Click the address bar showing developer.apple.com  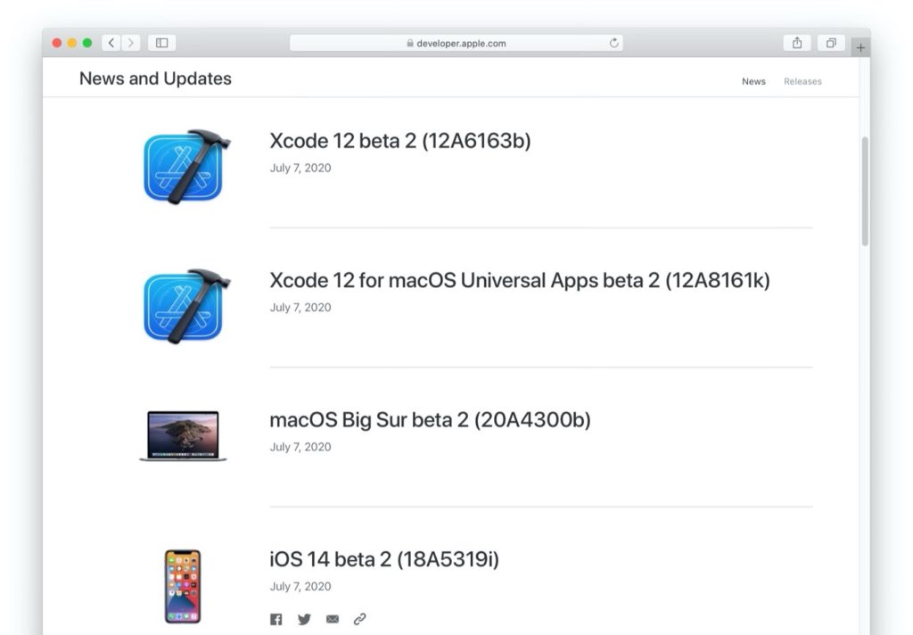coord(456,42)
